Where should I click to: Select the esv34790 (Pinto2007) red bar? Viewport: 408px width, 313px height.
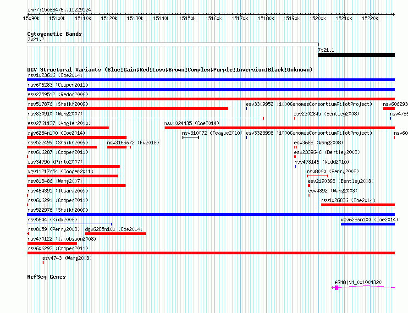coord(73,166)
